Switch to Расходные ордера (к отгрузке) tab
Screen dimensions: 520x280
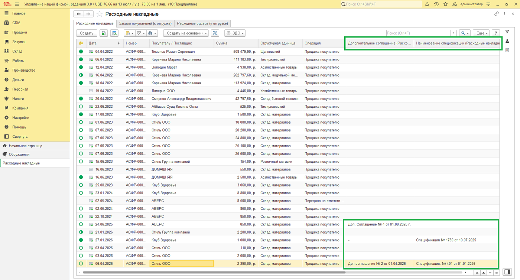(202, 23)
